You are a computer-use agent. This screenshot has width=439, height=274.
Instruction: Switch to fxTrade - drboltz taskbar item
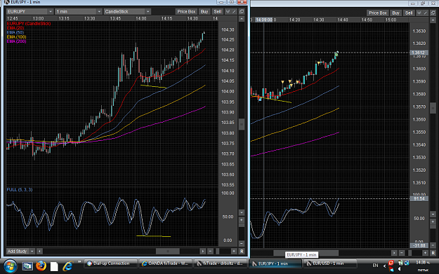220,263
